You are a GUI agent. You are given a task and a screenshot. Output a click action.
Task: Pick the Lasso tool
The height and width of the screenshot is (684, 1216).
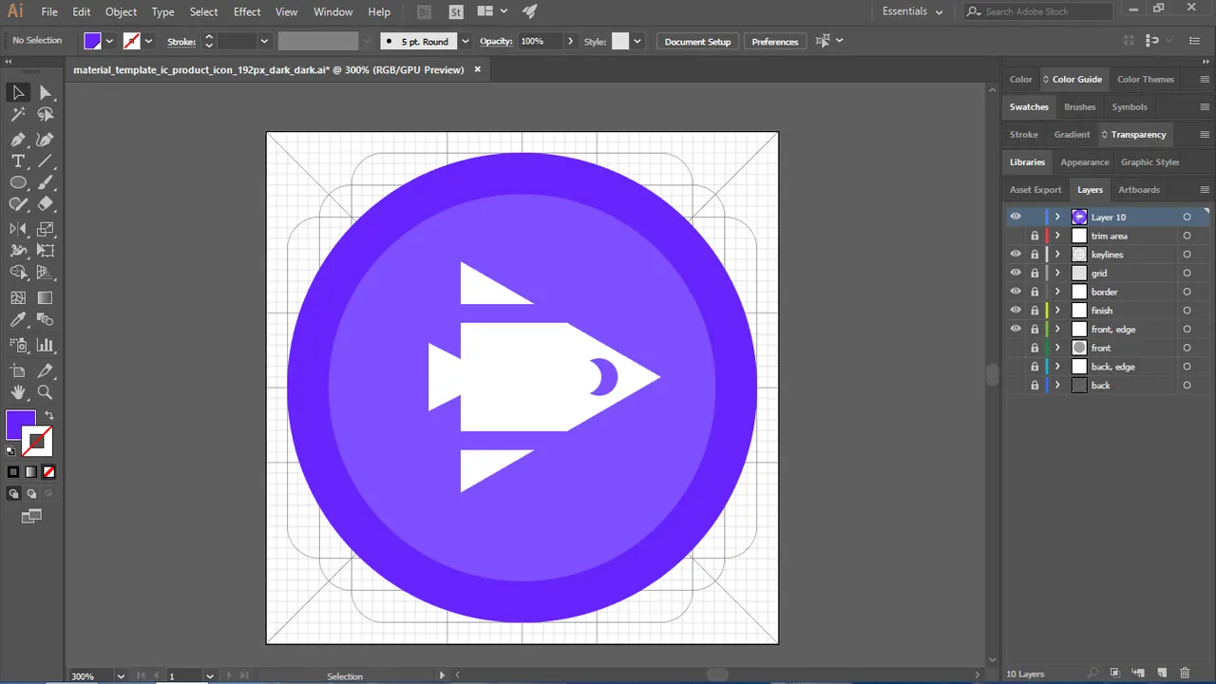(46, 115)
